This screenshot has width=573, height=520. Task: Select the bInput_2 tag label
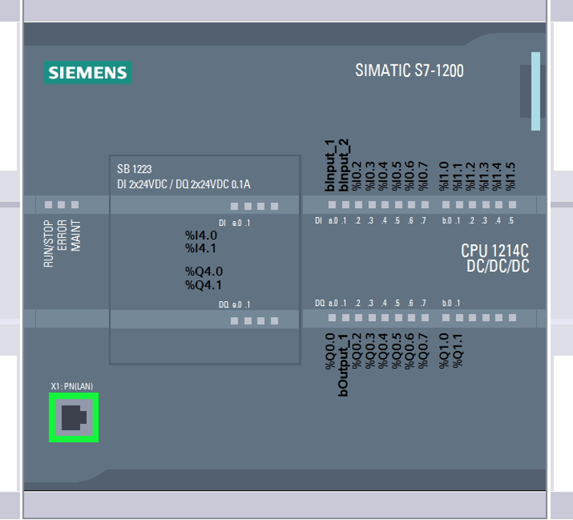pos(344,165)
